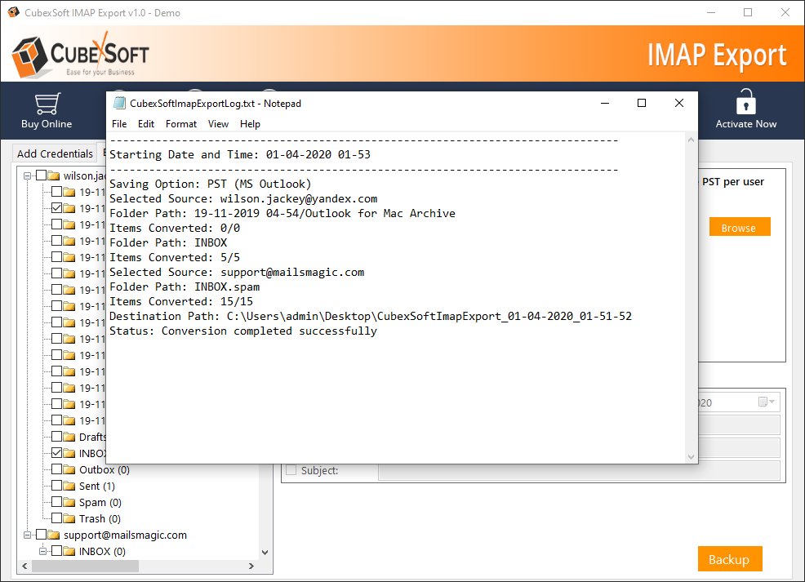Click the 'Selected Source: support@mailsmagic.com' log line

point(237,272)
